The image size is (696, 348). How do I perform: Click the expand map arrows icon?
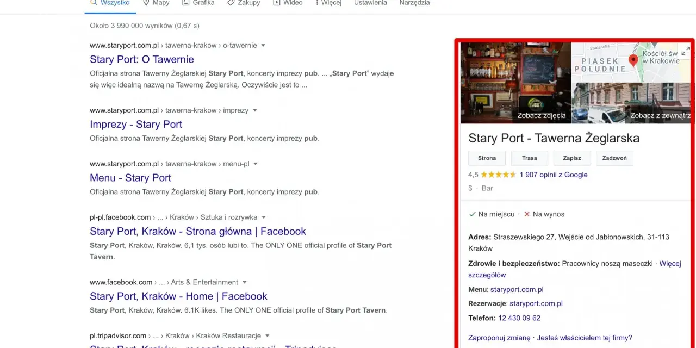(x=685, y=50)
